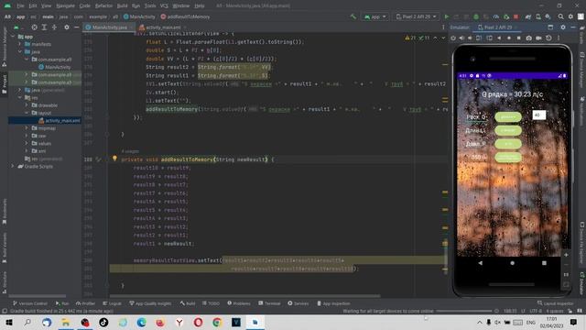Viewport: 586px width, 330px height.
Task: Expand Gradle Scripts node
Action: click(x=13, y=166)
